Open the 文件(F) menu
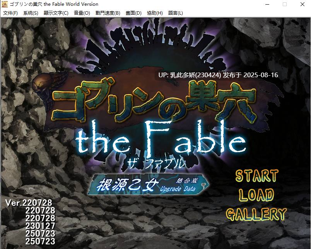The height and width of the screenshot is (249, 311). click(10, 13)
